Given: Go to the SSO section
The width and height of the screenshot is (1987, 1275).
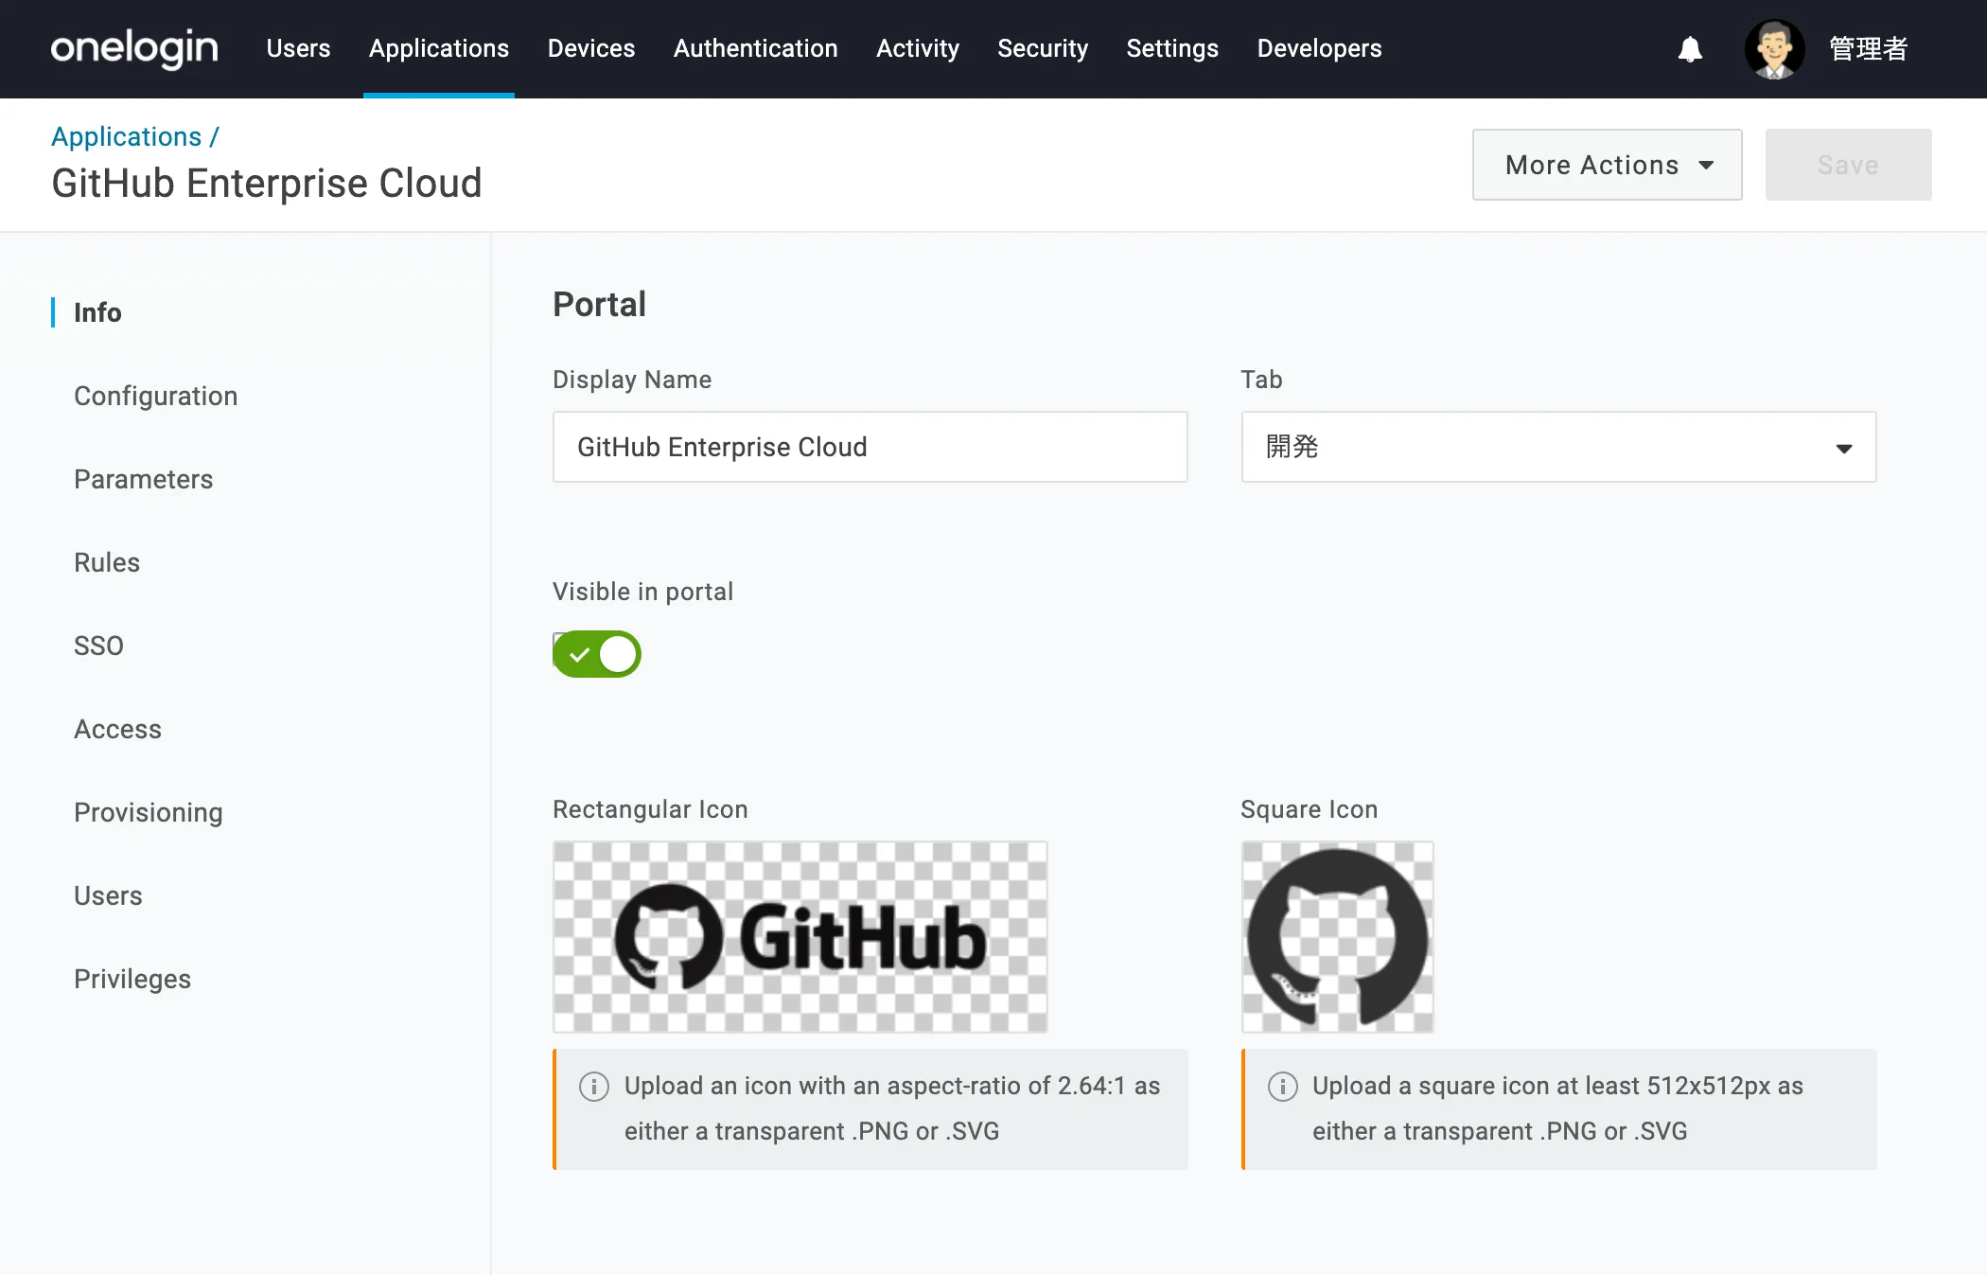Looking at the screenshot, I should coord(98,646).
